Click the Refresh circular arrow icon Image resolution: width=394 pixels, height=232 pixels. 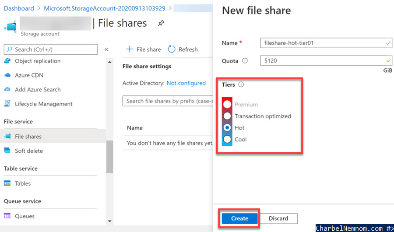click(171, 49)
